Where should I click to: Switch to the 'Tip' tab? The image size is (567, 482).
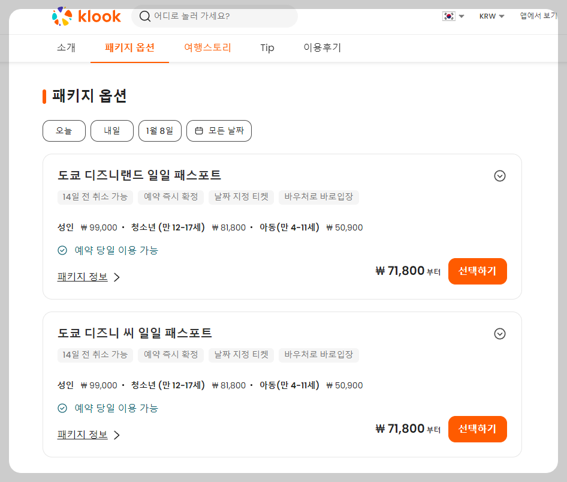pyautogui.click(x=267, y=47)
